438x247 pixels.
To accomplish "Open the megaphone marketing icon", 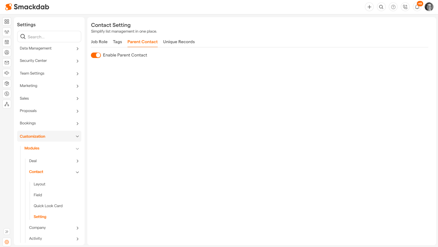I will (7, 73).
